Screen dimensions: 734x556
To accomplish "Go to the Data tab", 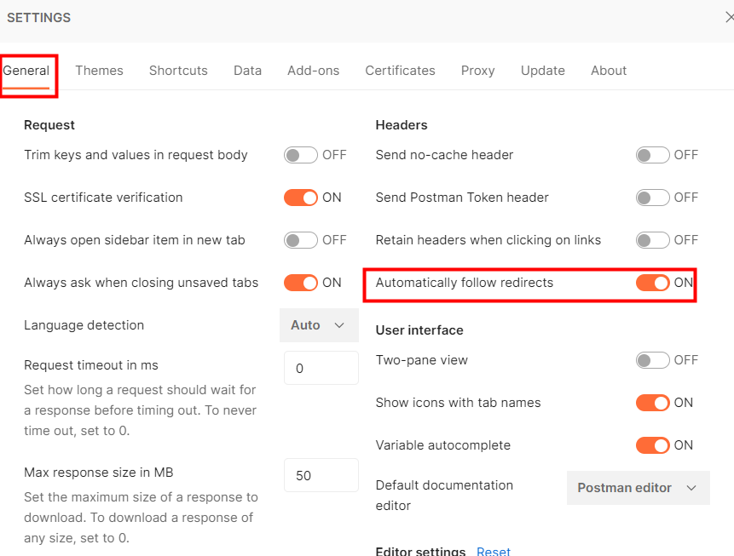I will [247, 71].
